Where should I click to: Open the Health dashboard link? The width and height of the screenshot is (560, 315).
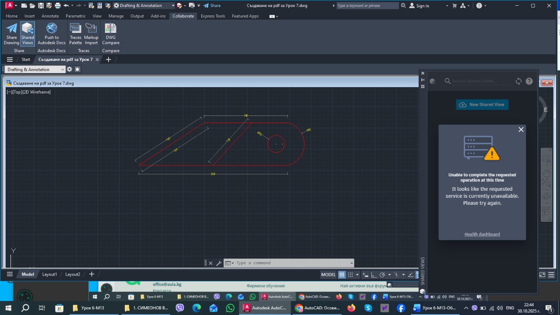[482, 234]
